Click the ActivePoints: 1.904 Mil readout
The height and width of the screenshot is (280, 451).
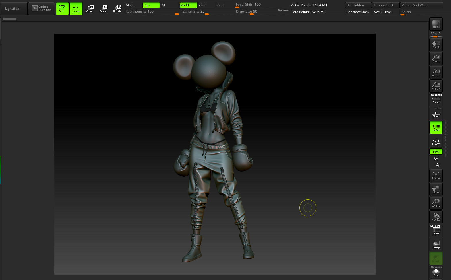(309, 5)
